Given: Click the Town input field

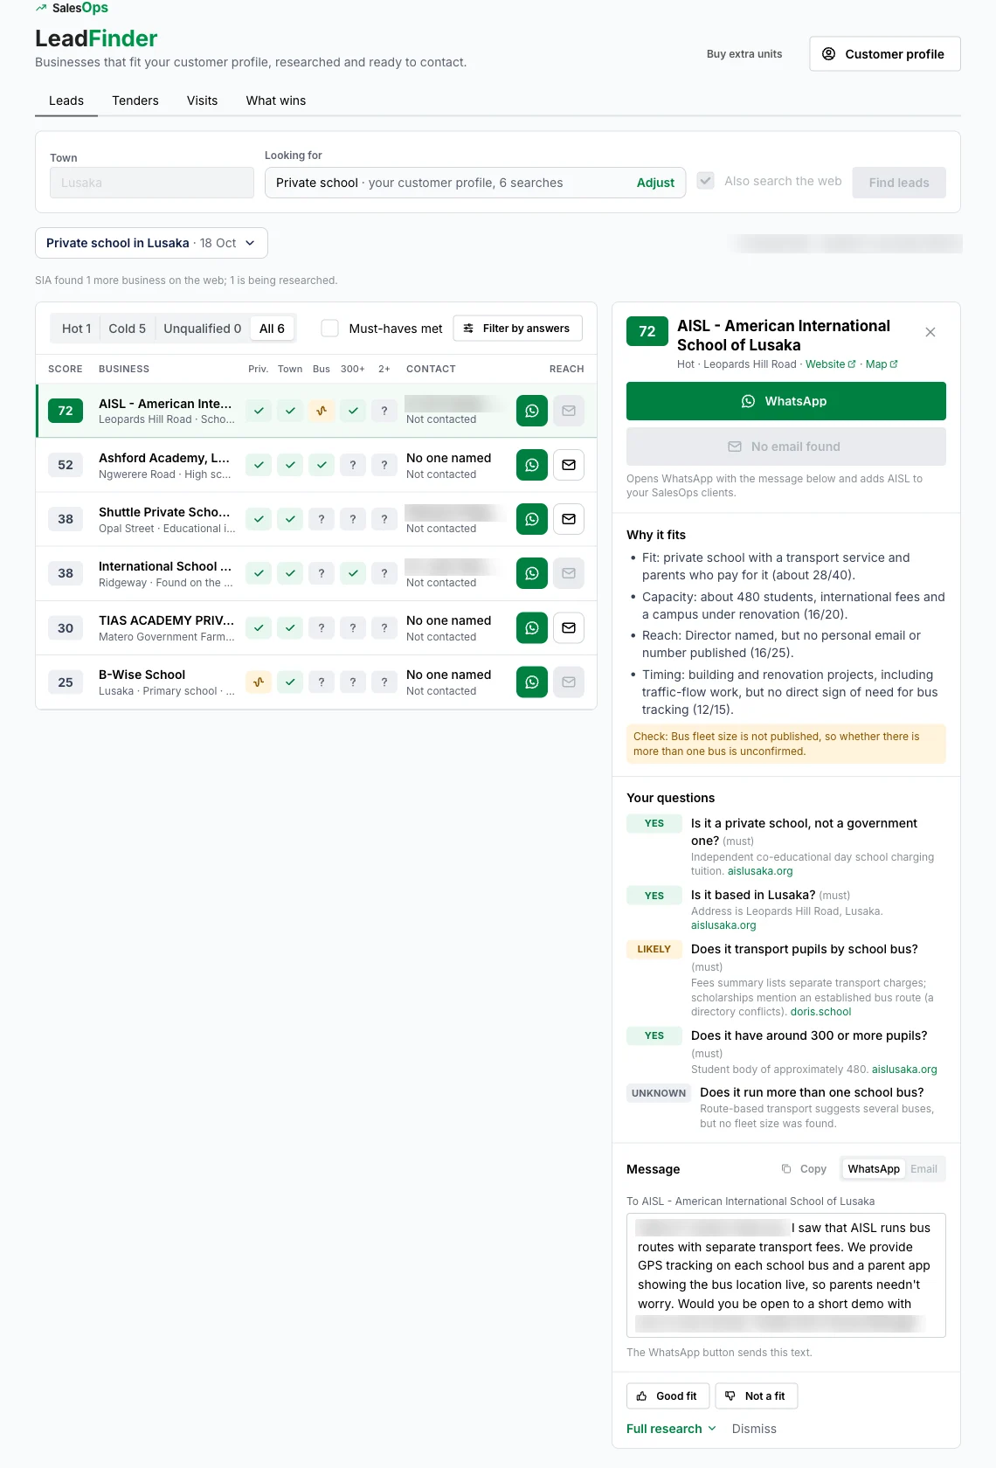Looking at the screenshot, I should [152, 183].
